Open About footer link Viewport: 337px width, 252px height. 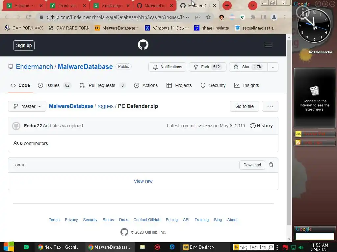pyautogui.click(x=232, y=220)
